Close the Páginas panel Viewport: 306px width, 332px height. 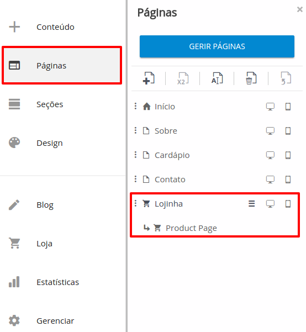pos(299,9)
